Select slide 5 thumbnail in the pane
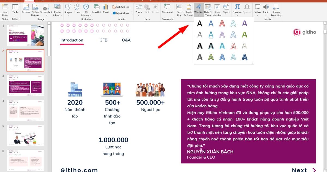327x172 pixels. click(x=25, y=135)
